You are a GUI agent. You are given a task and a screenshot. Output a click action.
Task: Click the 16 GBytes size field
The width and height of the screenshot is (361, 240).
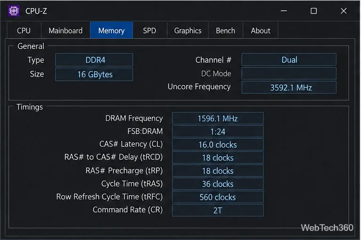[x=94, y=74]
